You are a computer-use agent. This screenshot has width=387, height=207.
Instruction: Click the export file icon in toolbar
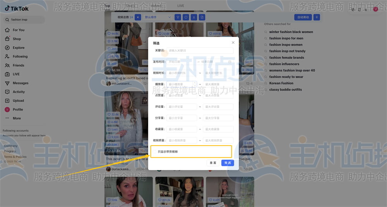click(x=202, y=17)
